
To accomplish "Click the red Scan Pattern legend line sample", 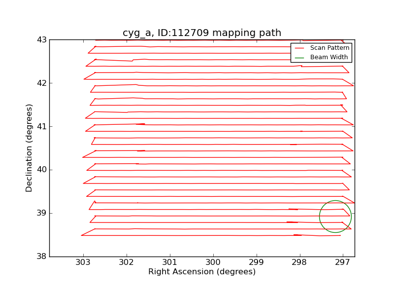I will point(299,48).
